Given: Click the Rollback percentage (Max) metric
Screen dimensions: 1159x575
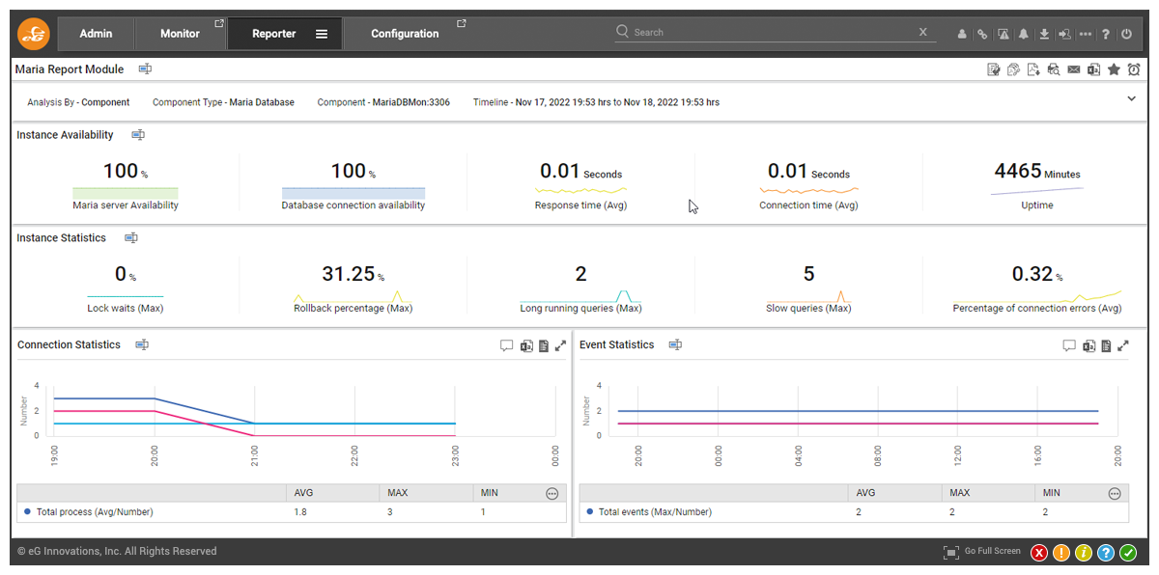Looking at the screenshot, I should pos(353,287).
